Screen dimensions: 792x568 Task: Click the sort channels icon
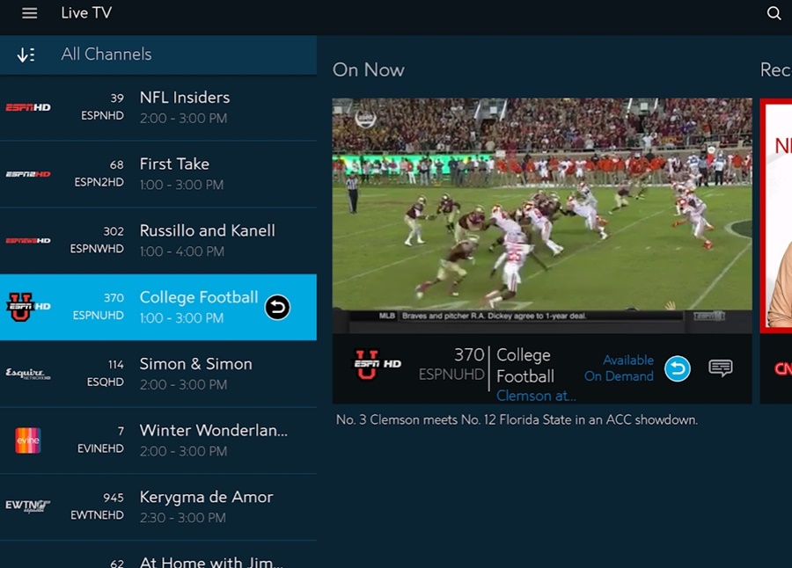pos(26,55)
